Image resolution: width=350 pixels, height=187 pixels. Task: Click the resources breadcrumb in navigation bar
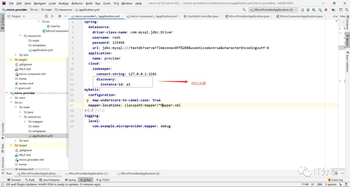pos(64,10)
